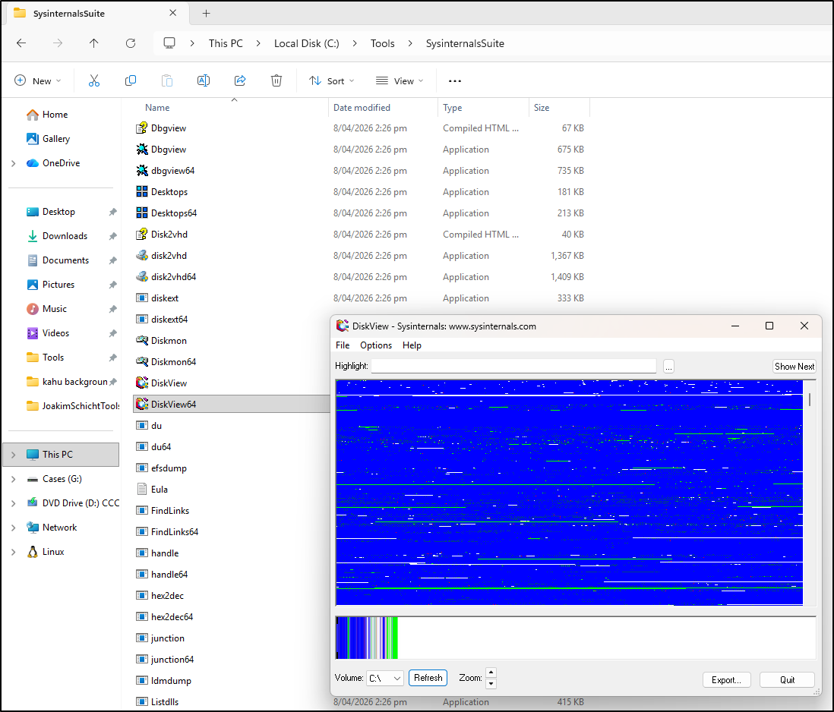The image size is (834, 712).
Task: Decrease Zoom with the down arrow
Action: pyautogui.click(x=491, y=684)
